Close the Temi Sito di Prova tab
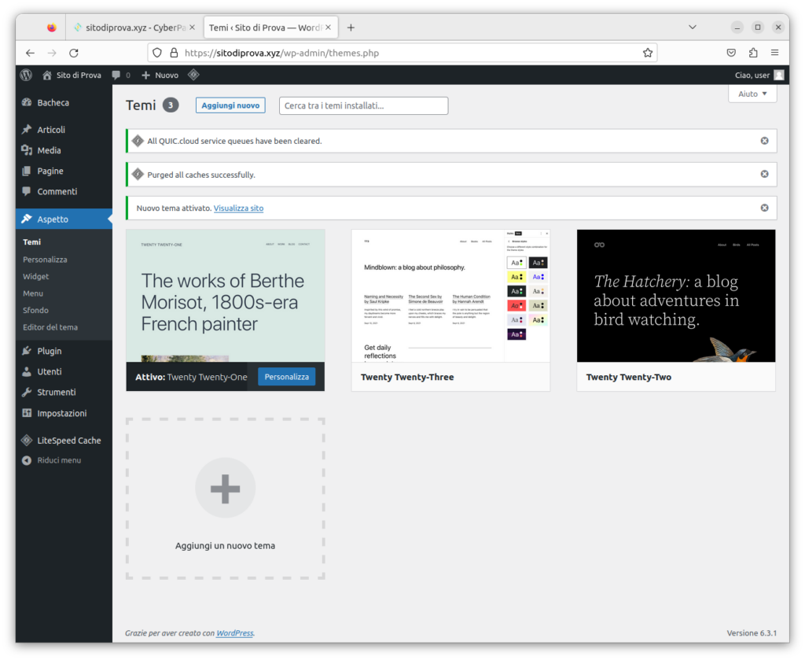The image size is (805, 660). [x=328, y=28]
